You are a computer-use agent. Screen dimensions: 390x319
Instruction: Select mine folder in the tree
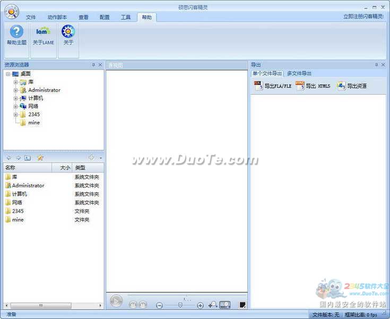pos(34,123)
